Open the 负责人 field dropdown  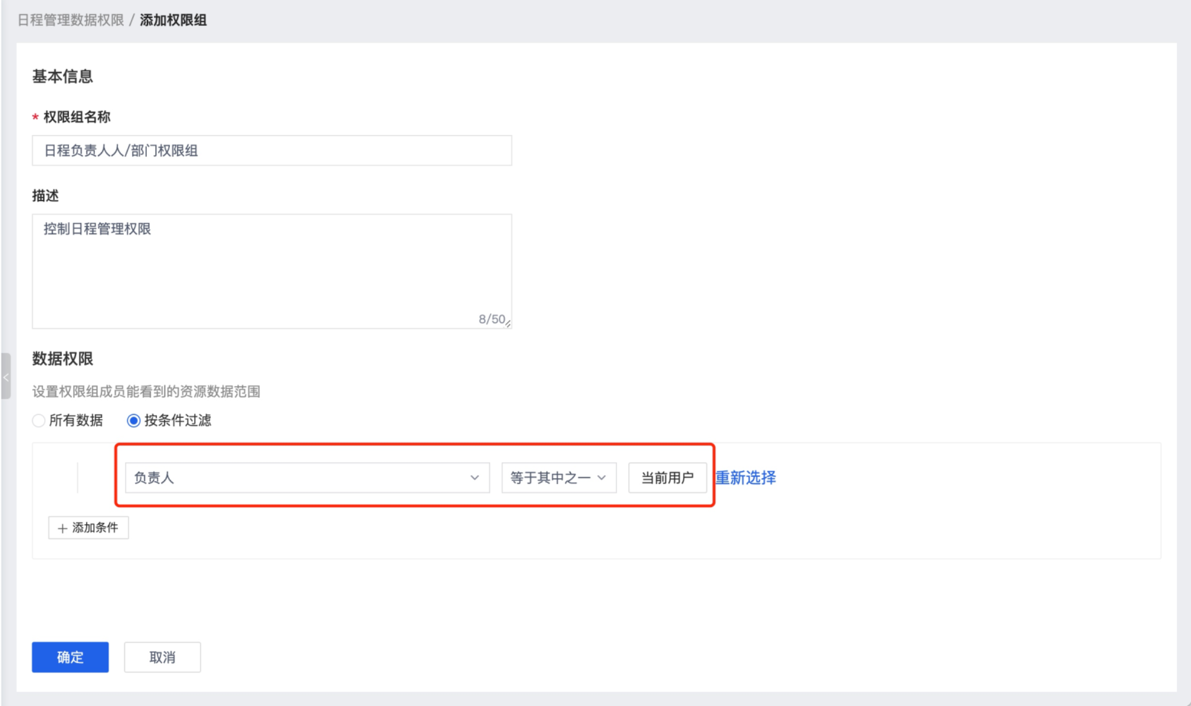click(306, 478)
